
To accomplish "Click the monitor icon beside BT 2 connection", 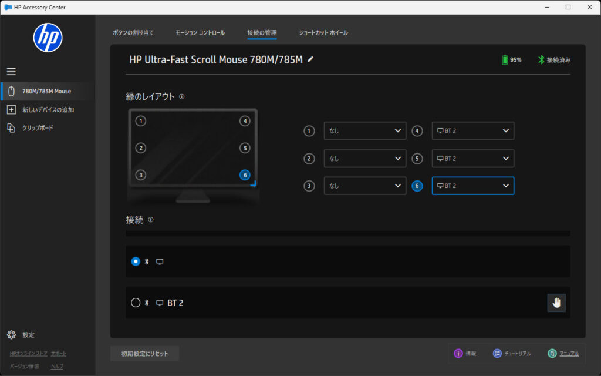I will (x=160, y=303).
